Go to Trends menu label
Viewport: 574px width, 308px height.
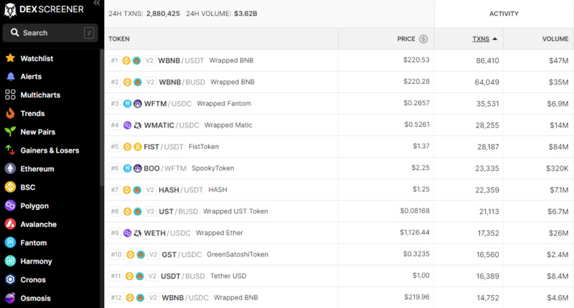[32, 114]
